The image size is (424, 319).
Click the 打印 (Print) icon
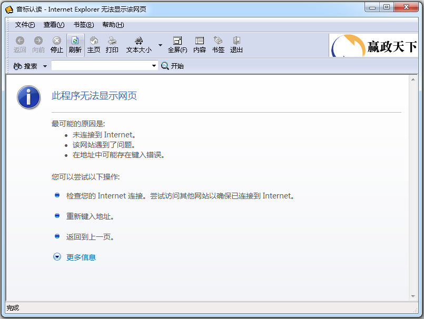(112, 44)
